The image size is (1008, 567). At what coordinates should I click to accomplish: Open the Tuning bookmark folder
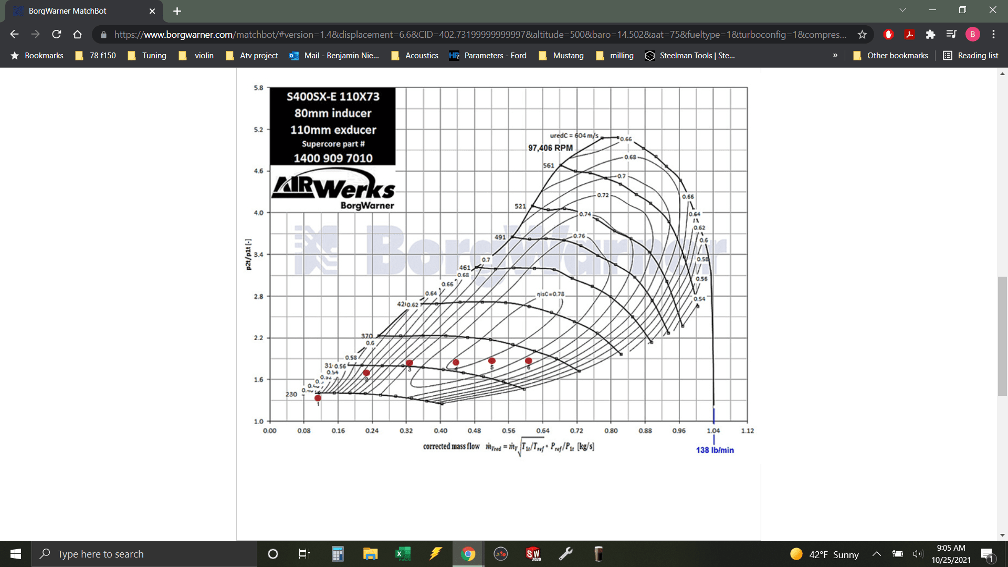click(x=147, y=56)
